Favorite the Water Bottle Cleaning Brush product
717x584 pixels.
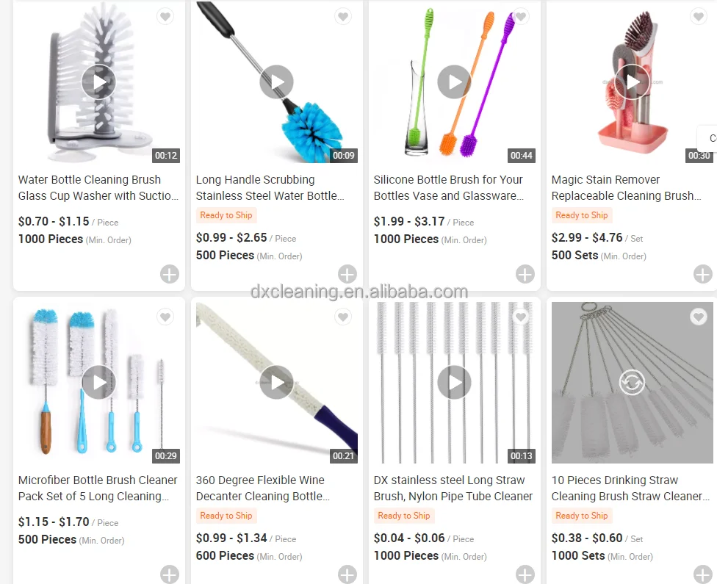165,16
